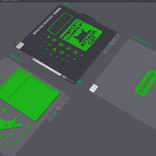
Task: Select the letter M on plate 01
Action: point(61,45)
